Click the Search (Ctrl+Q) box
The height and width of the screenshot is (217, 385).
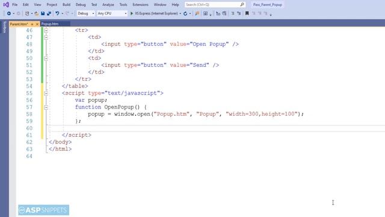point(215,4)
